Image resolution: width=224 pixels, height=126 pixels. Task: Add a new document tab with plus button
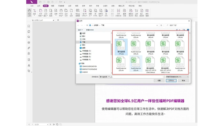pos(58,20)
